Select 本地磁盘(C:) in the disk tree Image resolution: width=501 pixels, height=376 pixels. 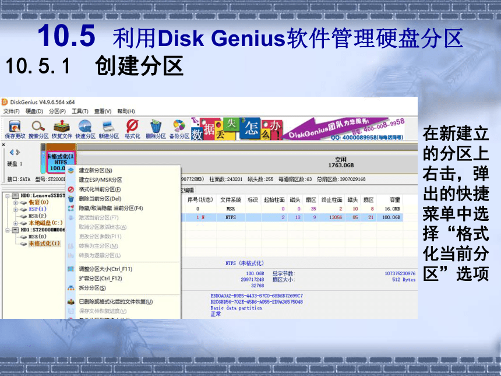(45, 223)
